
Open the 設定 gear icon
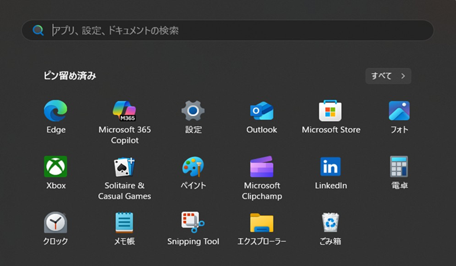click(x=193, y=111)
